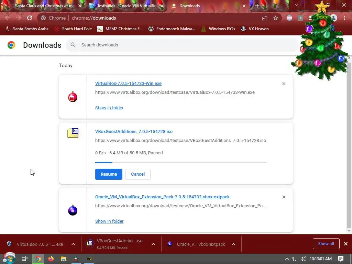This screenshot has width=352, height=264.
Task: Open the user profile avatar
Action: [334, 18]
